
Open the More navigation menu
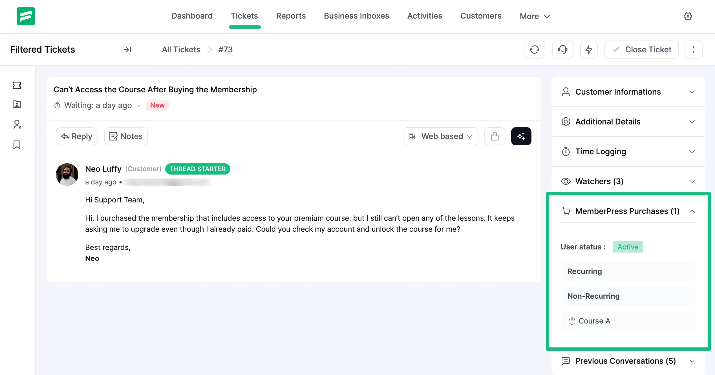[535, 16]
